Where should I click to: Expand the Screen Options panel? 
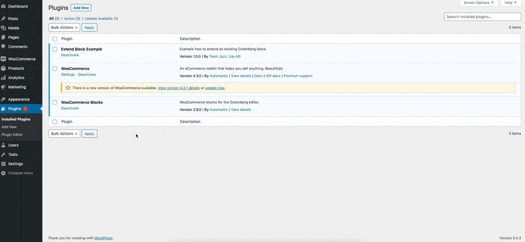479,3
